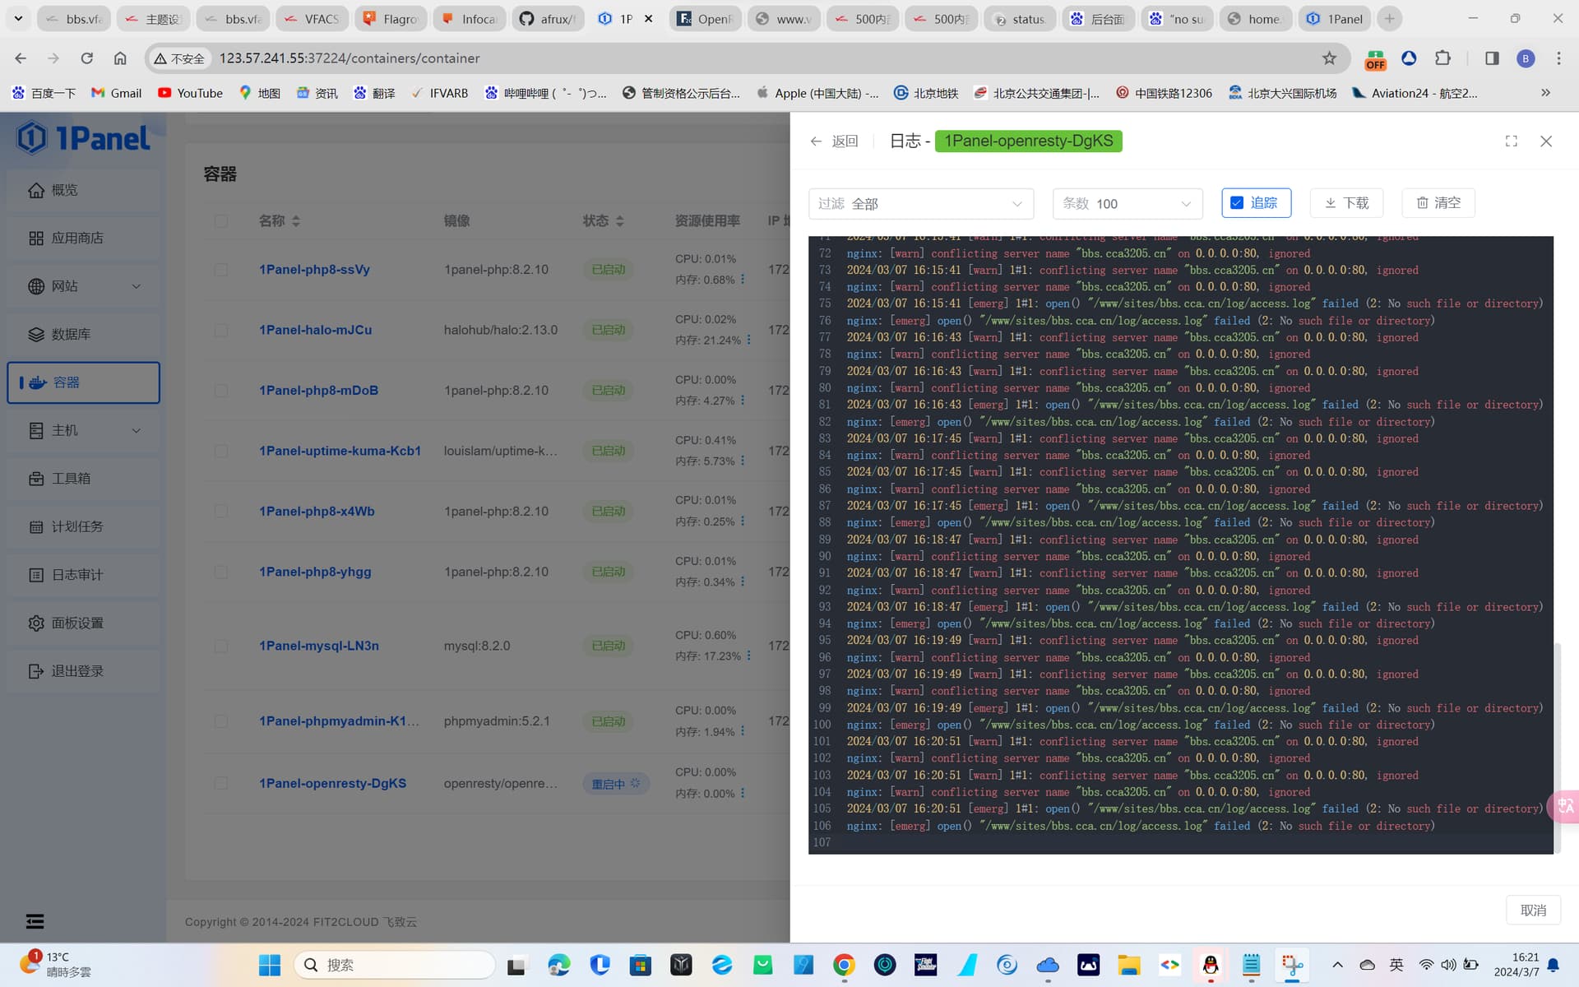Click the fullscreen icon in log panel
Viewport: 1579px width, 987px height.
point(1511,141)
